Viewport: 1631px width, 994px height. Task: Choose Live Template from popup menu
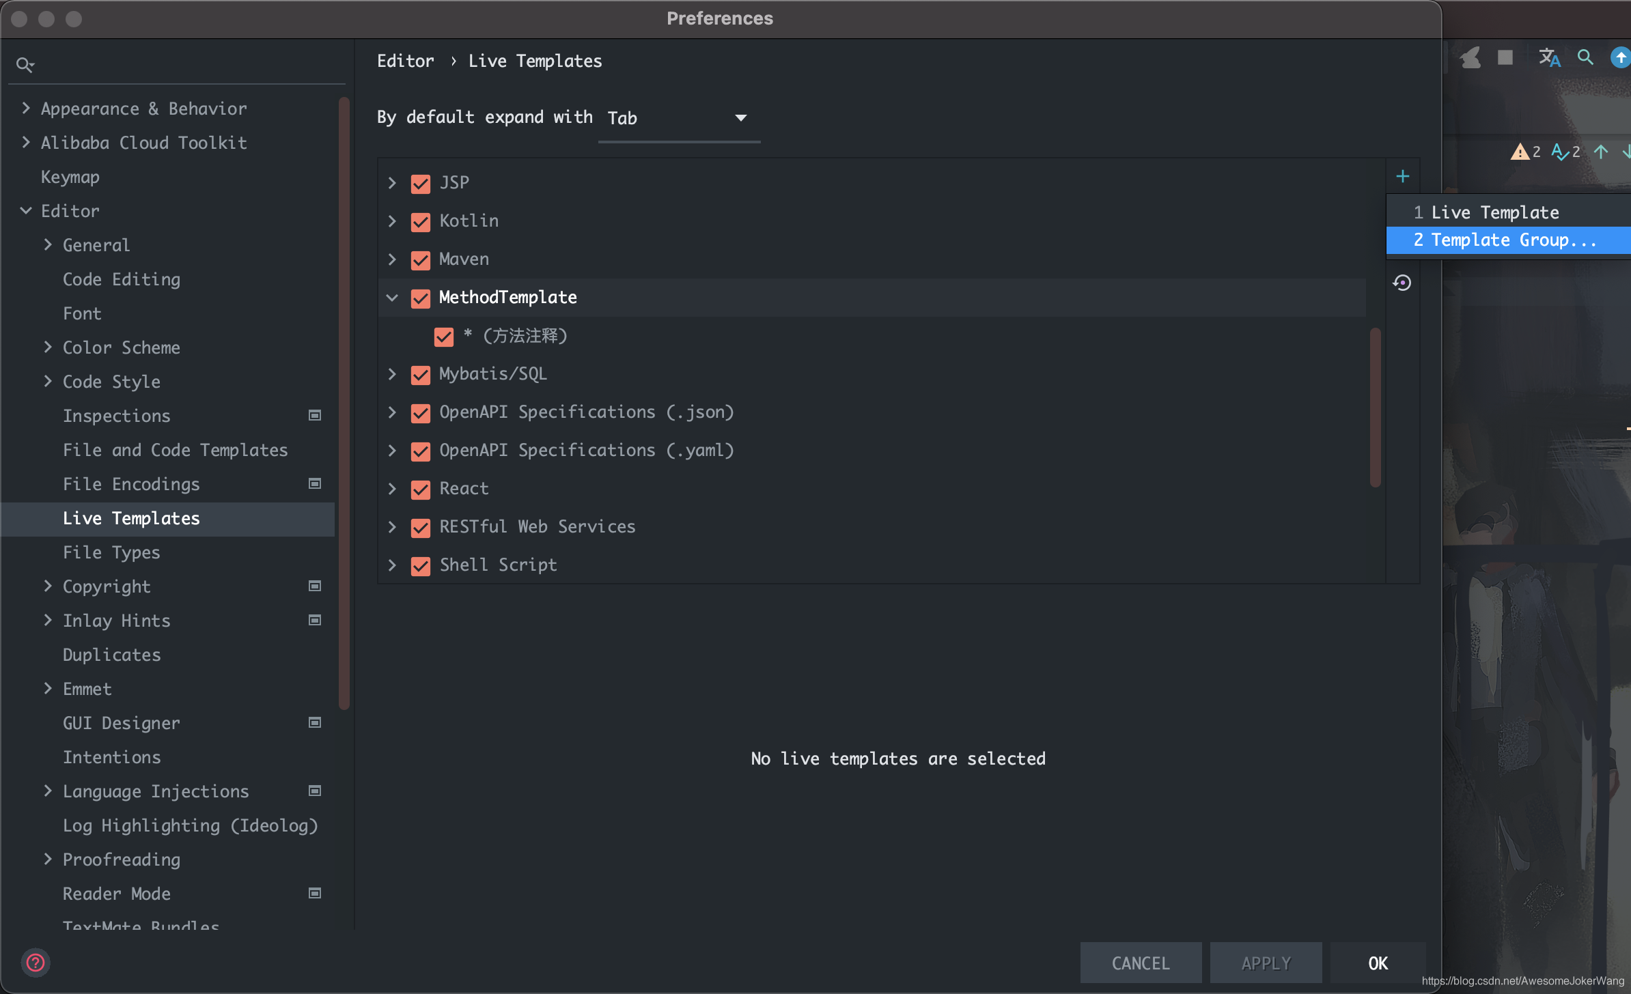click(x=1494, y=212)
